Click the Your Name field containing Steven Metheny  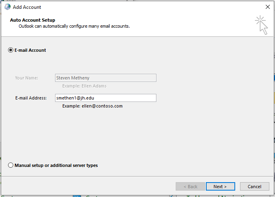(106, 78)
